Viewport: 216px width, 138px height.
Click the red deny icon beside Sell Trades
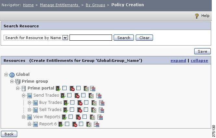(x=80, y=110)
